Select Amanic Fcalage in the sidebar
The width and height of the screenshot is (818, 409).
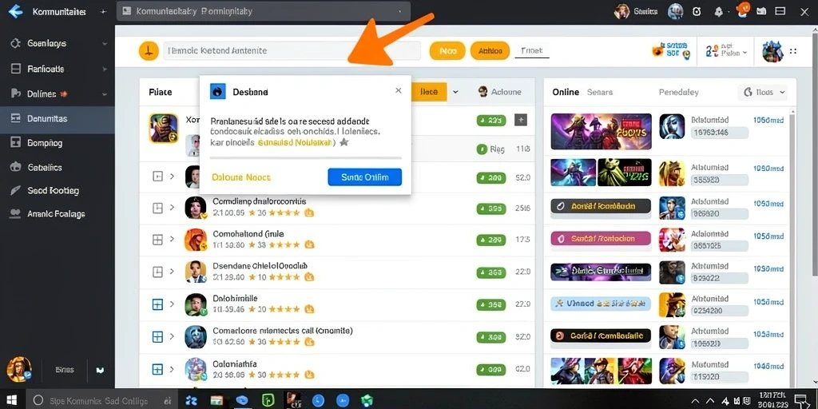(x=57, y=214)
